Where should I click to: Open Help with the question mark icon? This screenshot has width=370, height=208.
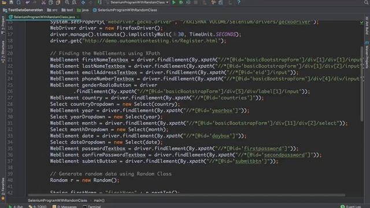[x=239, y=2]
